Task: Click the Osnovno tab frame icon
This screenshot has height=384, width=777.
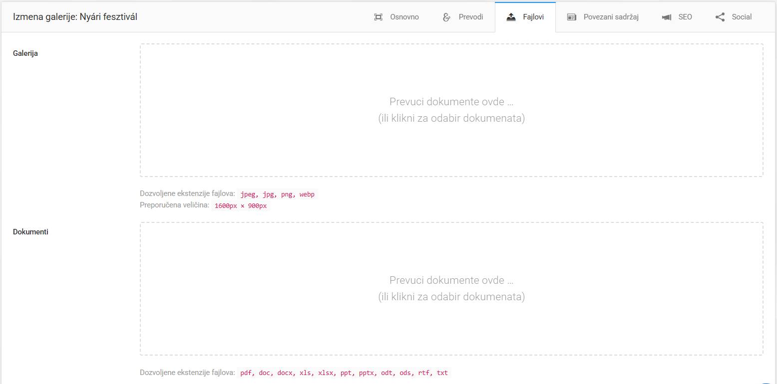Action: click(378, 17)
